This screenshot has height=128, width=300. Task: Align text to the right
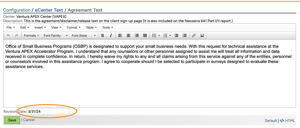click(x=137, y=36)
